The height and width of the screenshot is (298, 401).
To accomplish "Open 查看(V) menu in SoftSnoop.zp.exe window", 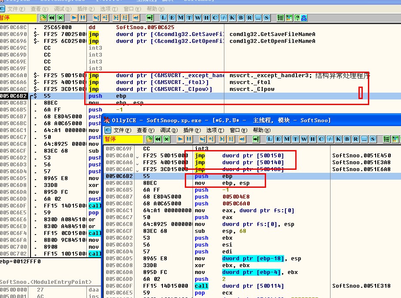I will [x=146, y=130].
